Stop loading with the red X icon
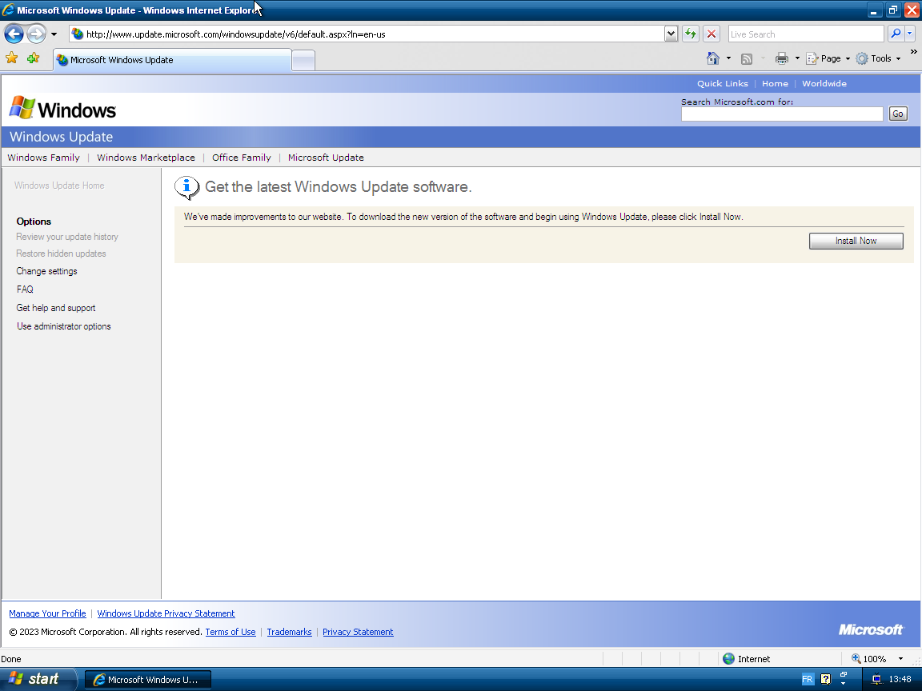Viewport: 922px width, 691px height. tap(712, 34)
